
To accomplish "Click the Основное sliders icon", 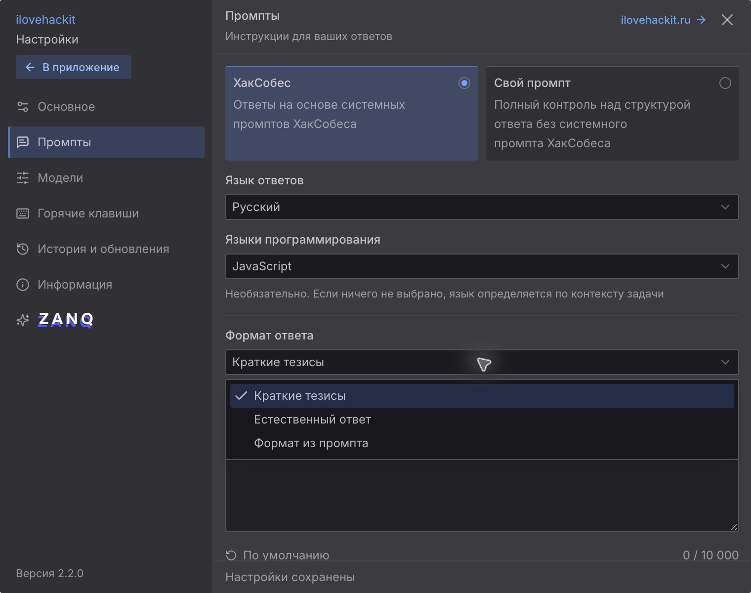I will pyautogui.click(x=23, y=107).
